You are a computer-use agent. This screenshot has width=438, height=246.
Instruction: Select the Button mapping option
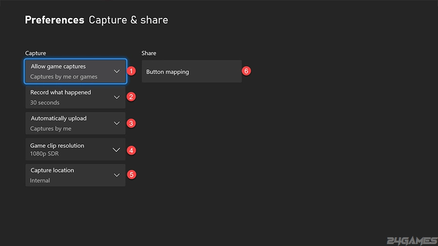[192, 71]
